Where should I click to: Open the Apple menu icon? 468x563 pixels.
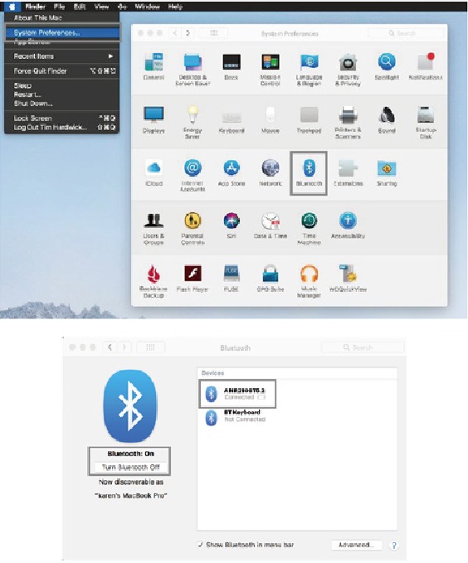12,6
